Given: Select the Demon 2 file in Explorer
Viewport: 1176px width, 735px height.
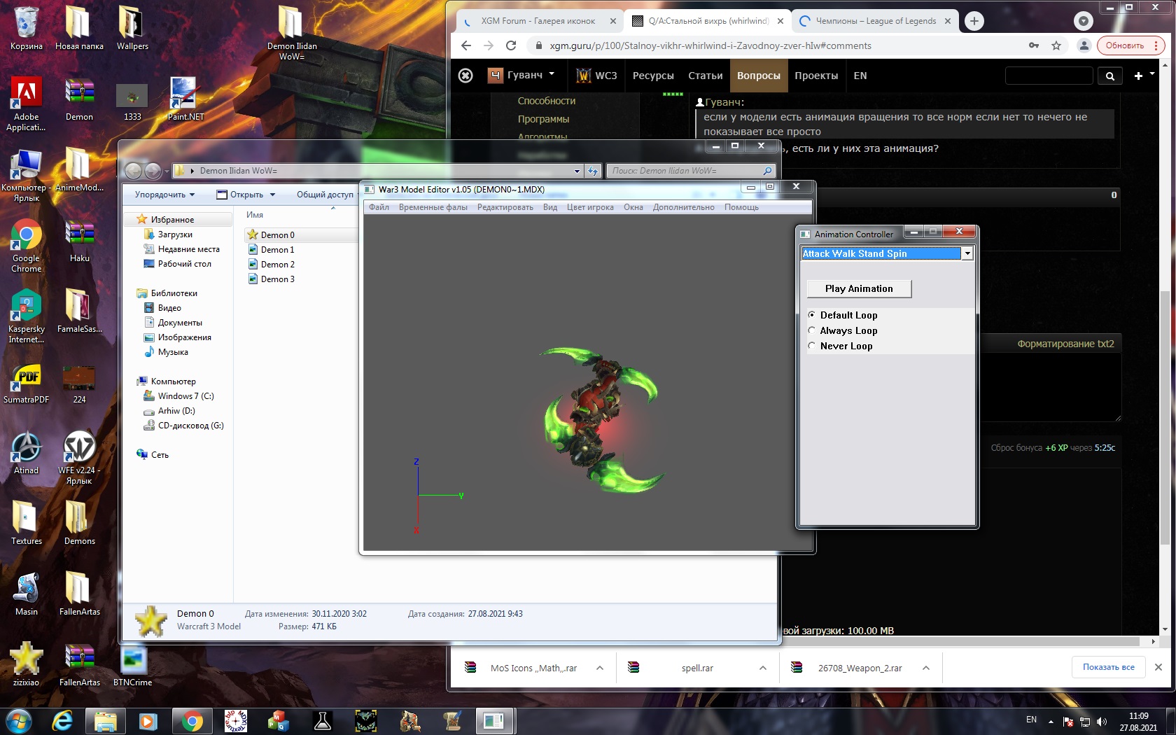Looking at the screenshot, I should click(277, 265).
